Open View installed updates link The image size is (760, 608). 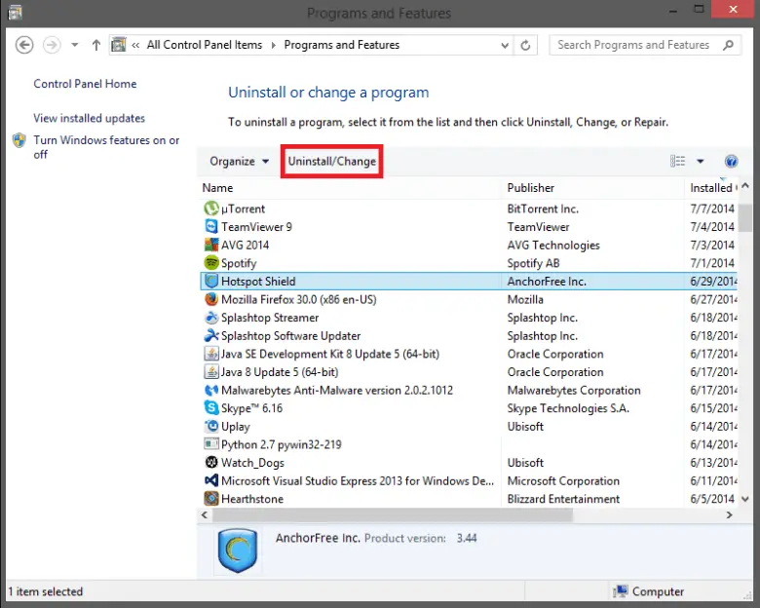coord(90,118)
